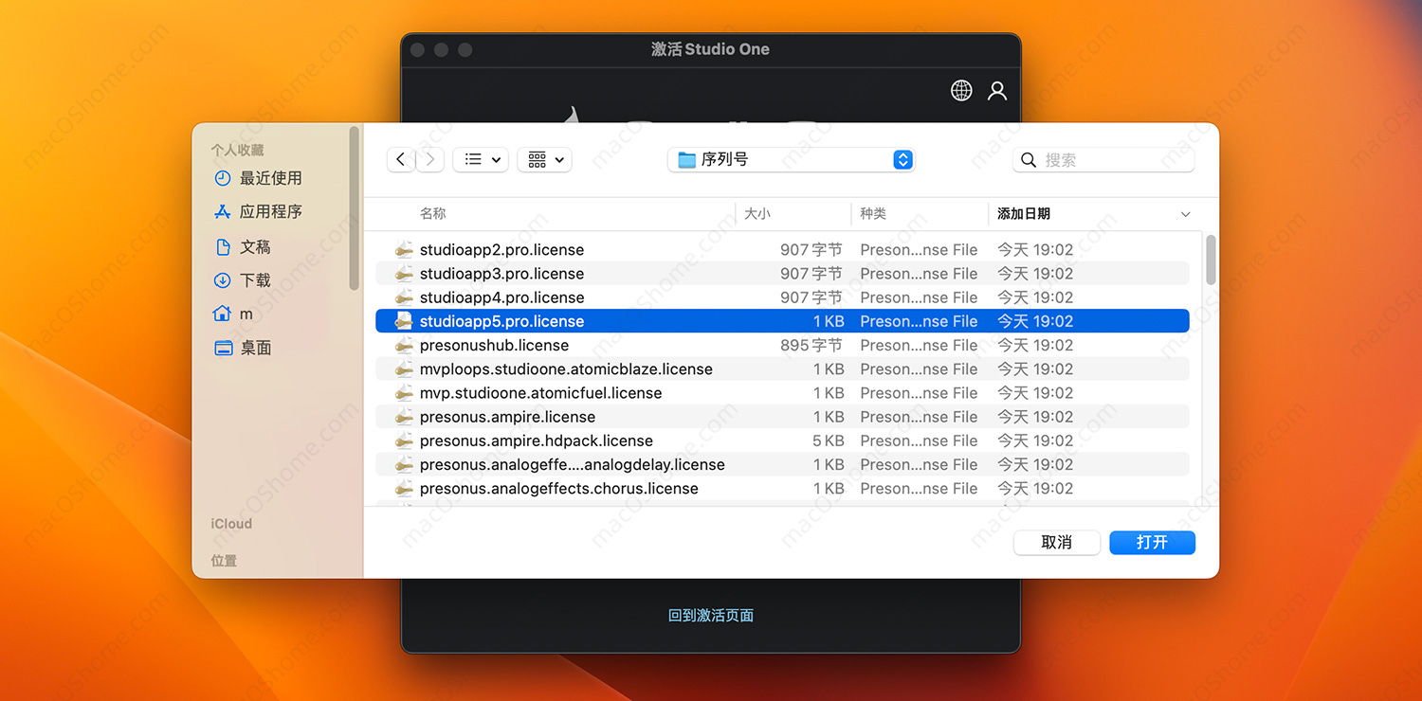Image resolution: width=1422 pixels, height=701 pixels.
Task: Go forward with the right chevron button
Action: coord(430,160)
